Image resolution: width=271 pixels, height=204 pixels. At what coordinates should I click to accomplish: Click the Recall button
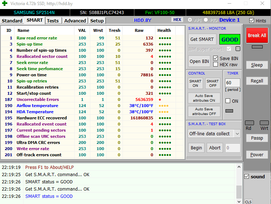pos(257,81)
